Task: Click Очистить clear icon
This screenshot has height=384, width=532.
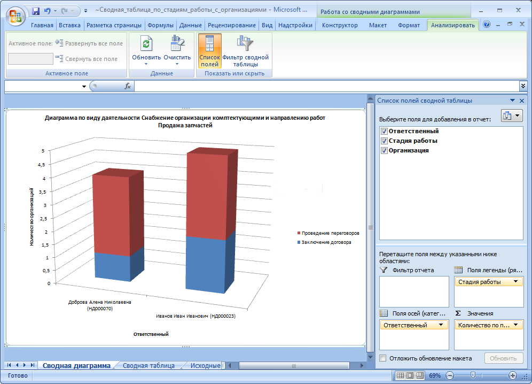Action: (177, 43)
